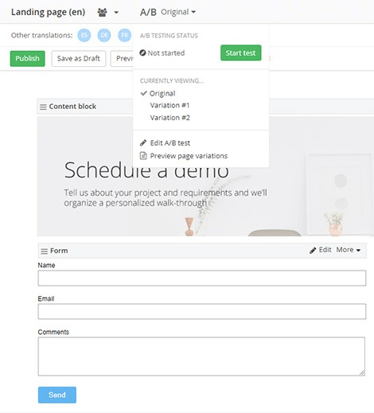The height and width of the screenshot is (413, 374).
Task: Expand the audience dropdown arrow
Action: point(116,12)
